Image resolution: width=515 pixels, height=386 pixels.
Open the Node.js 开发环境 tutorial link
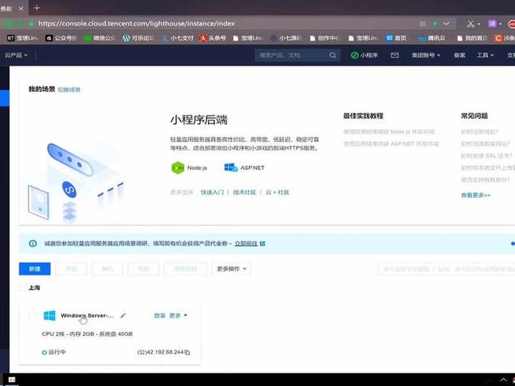[389, 132]
